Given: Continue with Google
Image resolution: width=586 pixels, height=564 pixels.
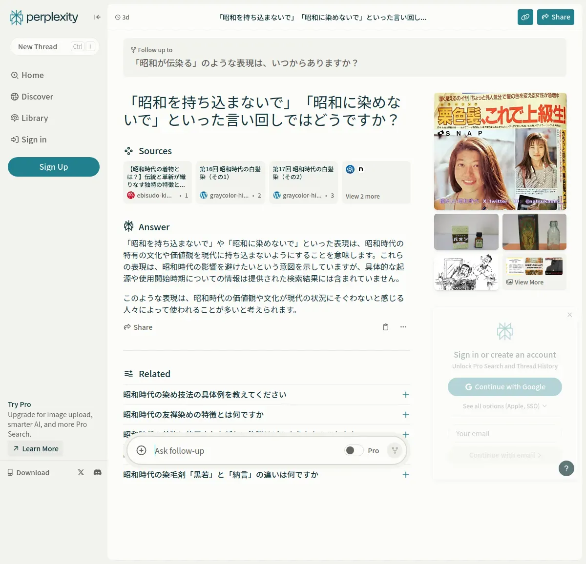Looking at the screenshot, I should [x=505, y=387].
